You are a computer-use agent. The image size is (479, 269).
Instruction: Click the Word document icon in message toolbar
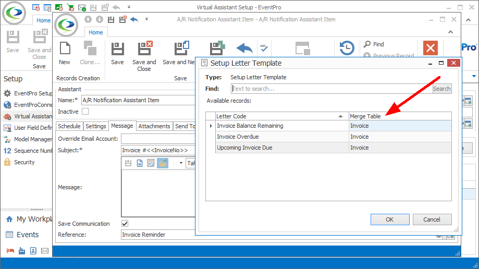(x=140, y=163)
